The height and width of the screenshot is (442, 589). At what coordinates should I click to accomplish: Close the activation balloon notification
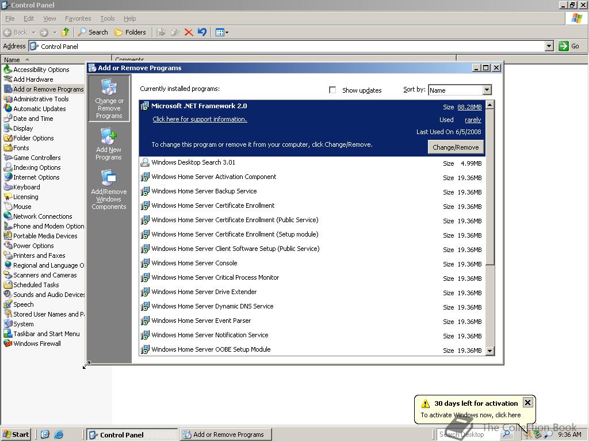pos(527,402)
